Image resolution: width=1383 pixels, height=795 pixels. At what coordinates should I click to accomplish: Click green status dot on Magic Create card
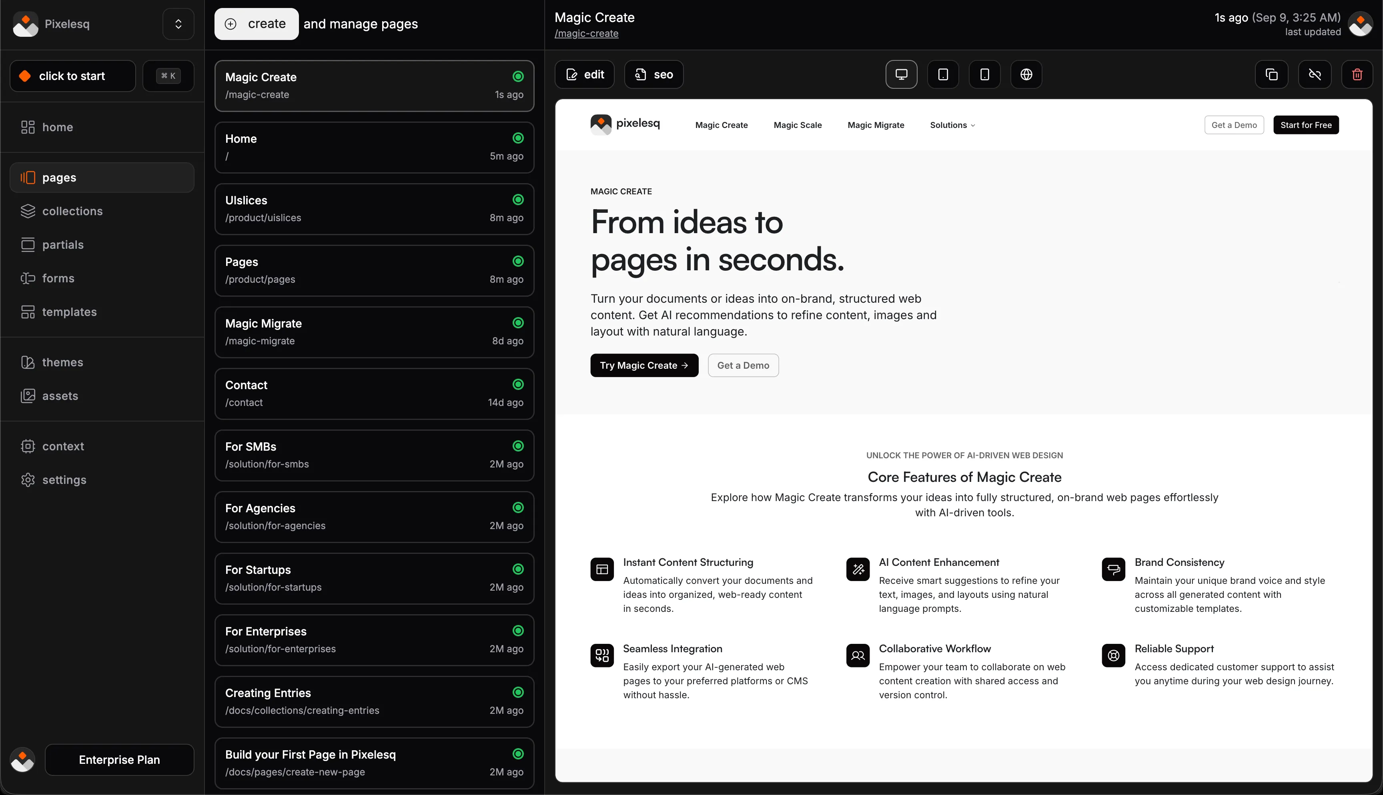point(518,76)
